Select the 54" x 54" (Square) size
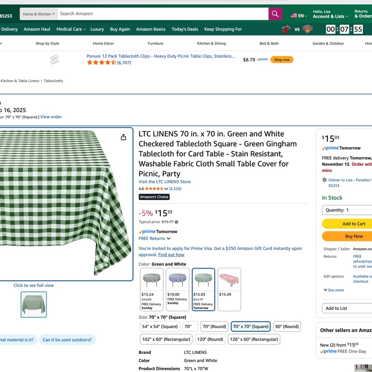Viewport: 372px width, 372px height. 160,326
